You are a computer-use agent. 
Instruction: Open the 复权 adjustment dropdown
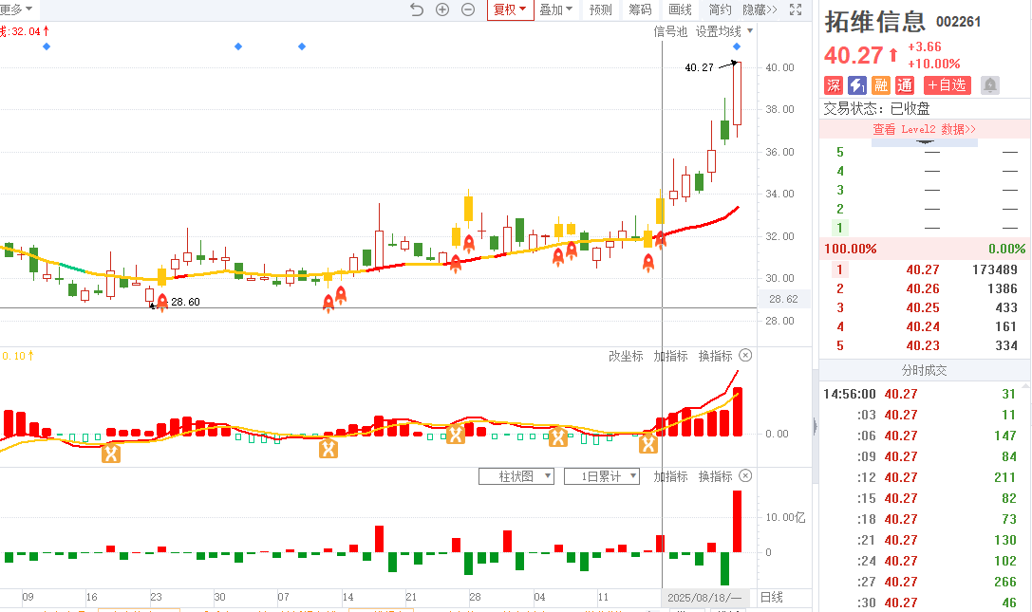pos(509,9)
